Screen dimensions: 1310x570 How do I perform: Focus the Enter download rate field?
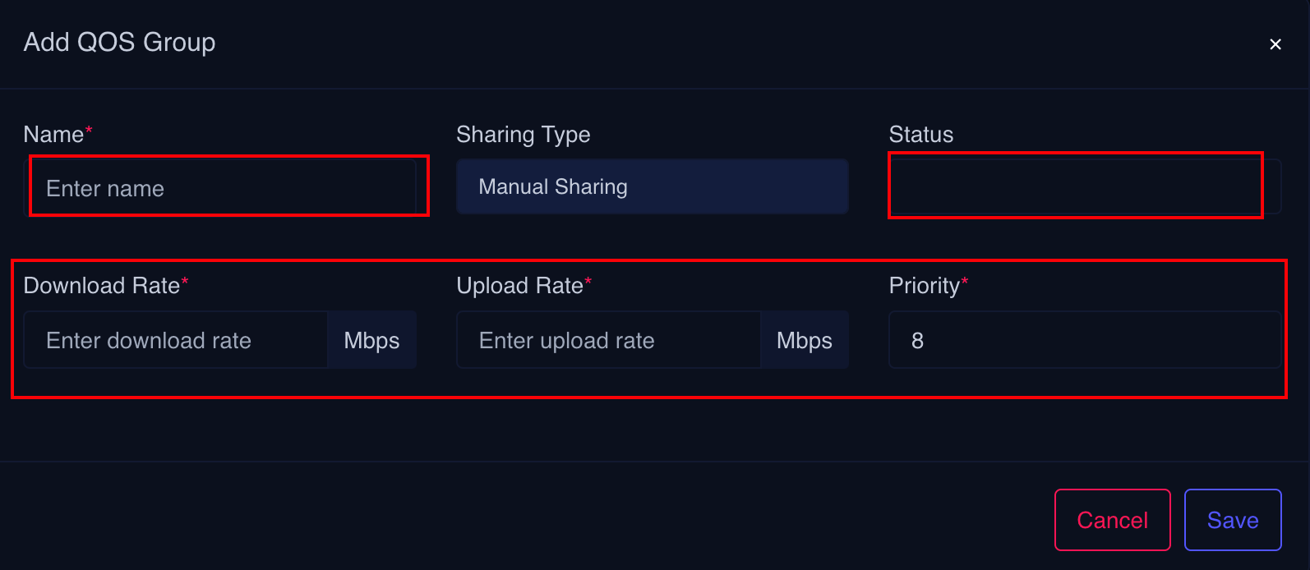point(176,340)
